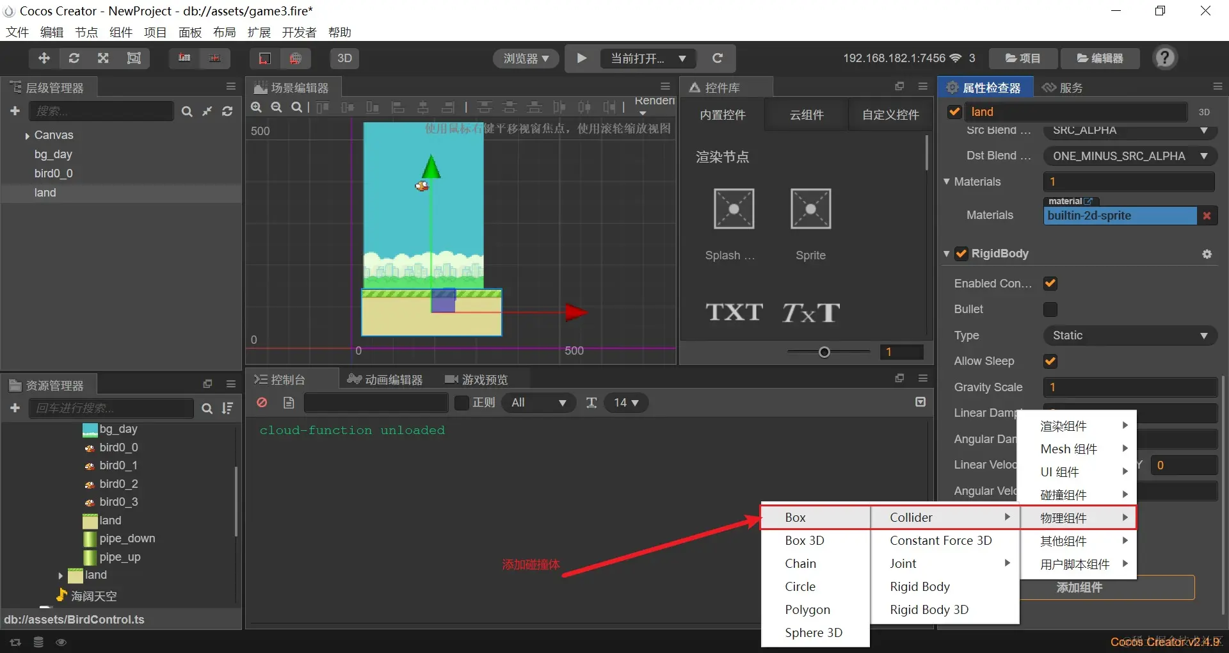
Task: Pop out the console panel
Action: (899, 378)
